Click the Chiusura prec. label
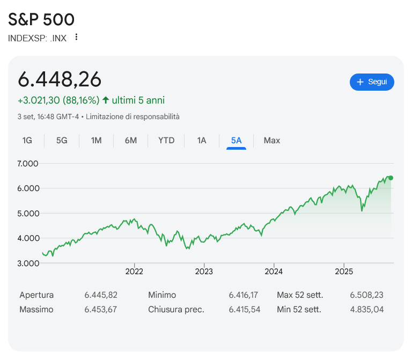The width and height of the screenshot is (412, 352). tap(176, 310)
